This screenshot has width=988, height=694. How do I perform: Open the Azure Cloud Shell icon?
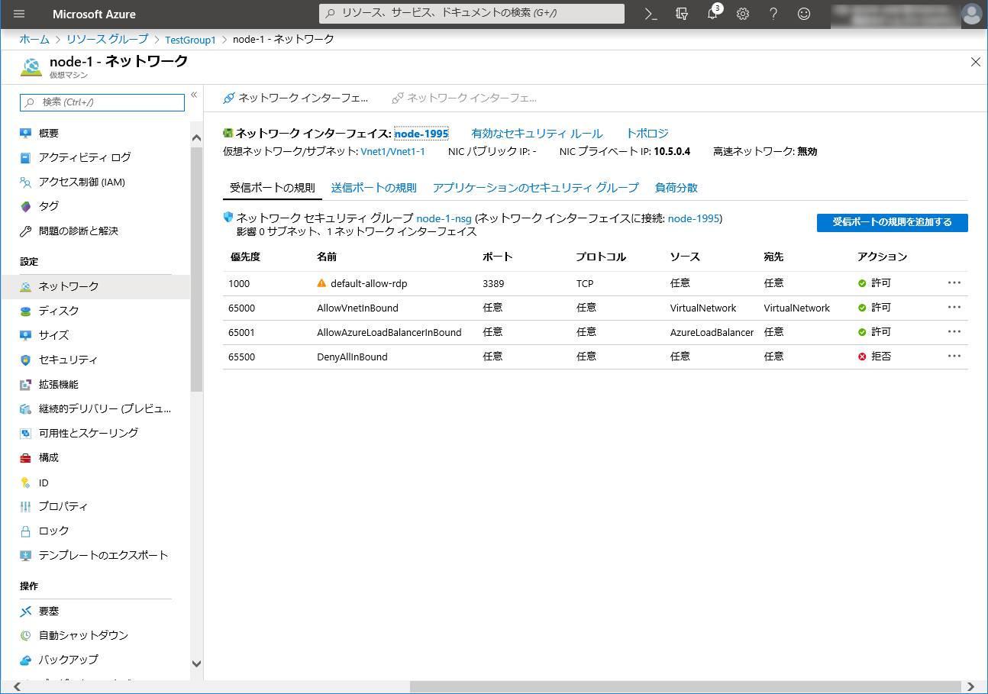point(651,14)
